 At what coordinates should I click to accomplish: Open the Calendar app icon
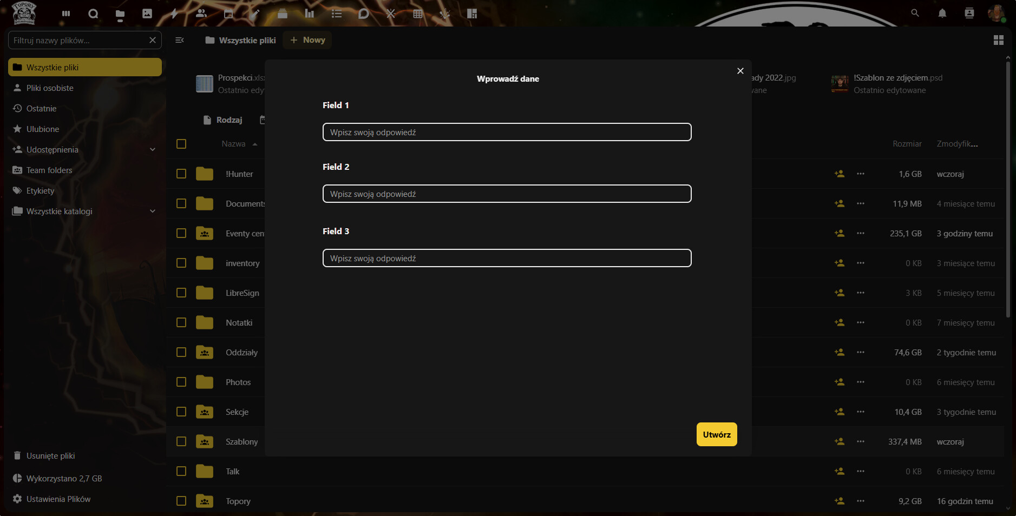228,14
